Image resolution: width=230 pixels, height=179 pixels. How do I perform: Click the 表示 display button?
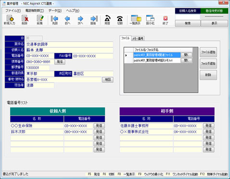pyautogui.click(x=214, y=24)
